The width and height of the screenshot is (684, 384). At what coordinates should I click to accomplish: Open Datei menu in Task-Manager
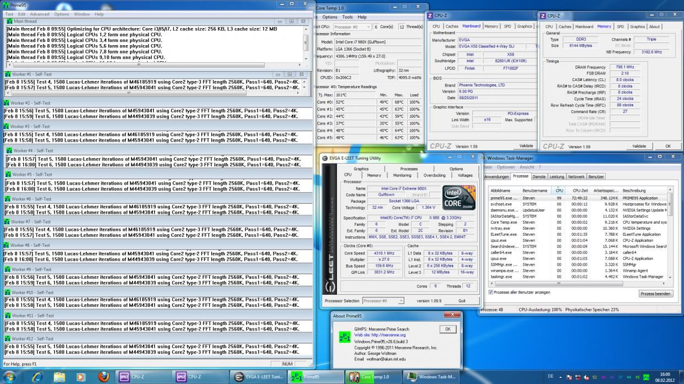coord(487,167)
